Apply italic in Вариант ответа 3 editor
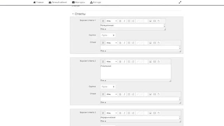The image size is (224, 126). coord(124,113)
